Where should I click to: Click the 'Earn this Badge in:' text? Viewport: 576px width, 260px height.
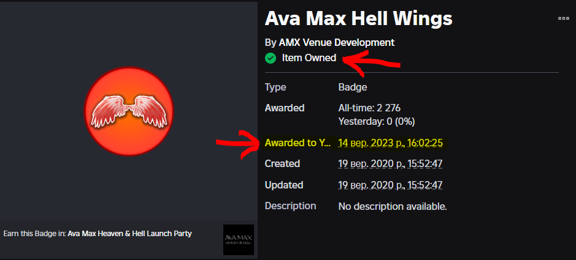[34, 234]
